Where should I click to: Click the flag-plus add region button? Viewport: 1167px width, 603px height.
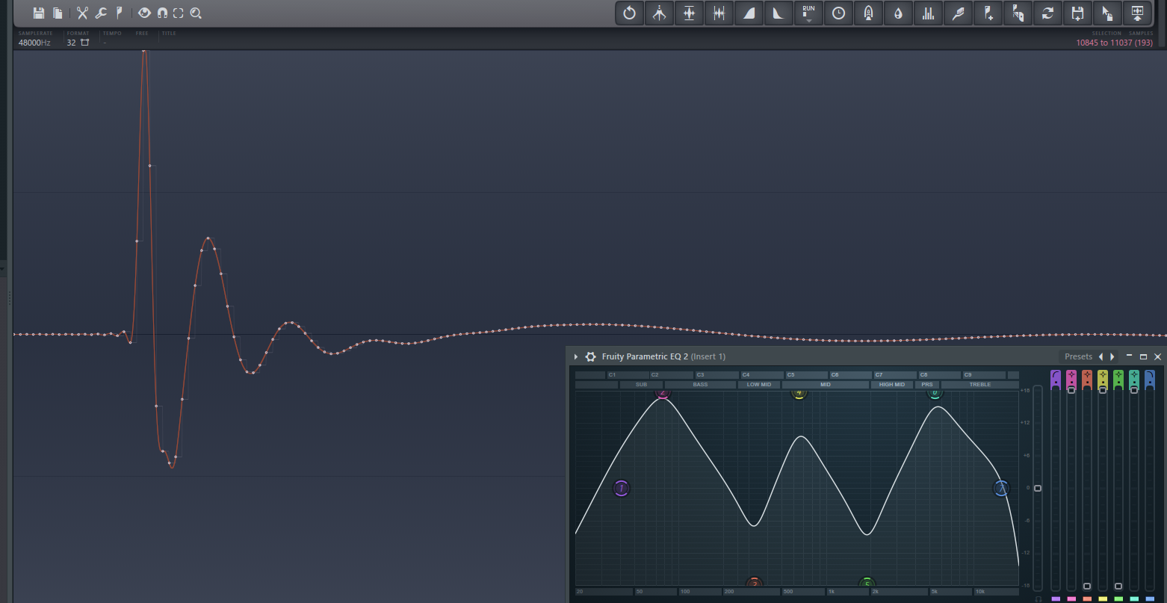(x=988, y=13)
